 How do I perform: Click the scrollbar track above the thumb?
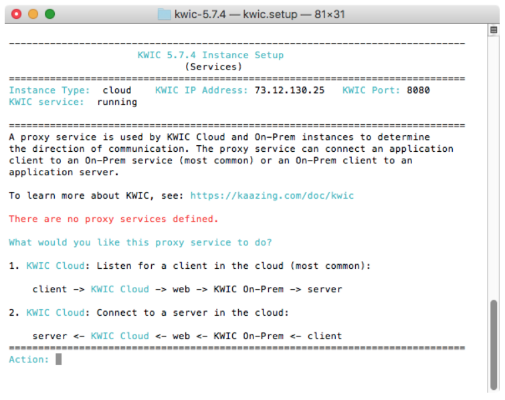pos(494,167)
